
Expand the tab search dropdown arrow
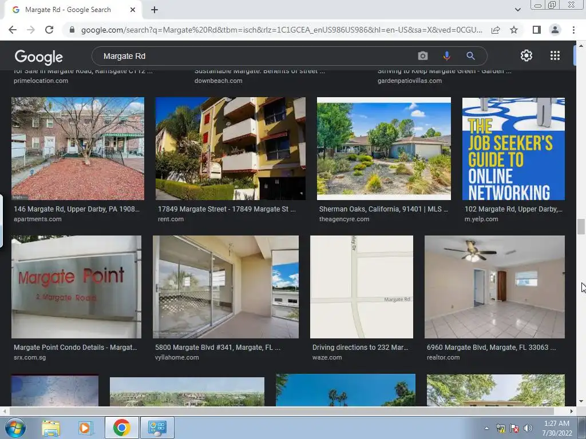pos(517,10)
